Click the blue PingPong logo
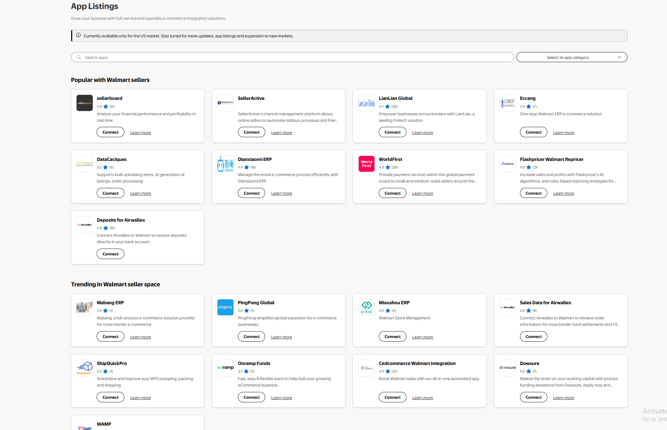This screenshot has height=430, width=667. coord(225,308)
